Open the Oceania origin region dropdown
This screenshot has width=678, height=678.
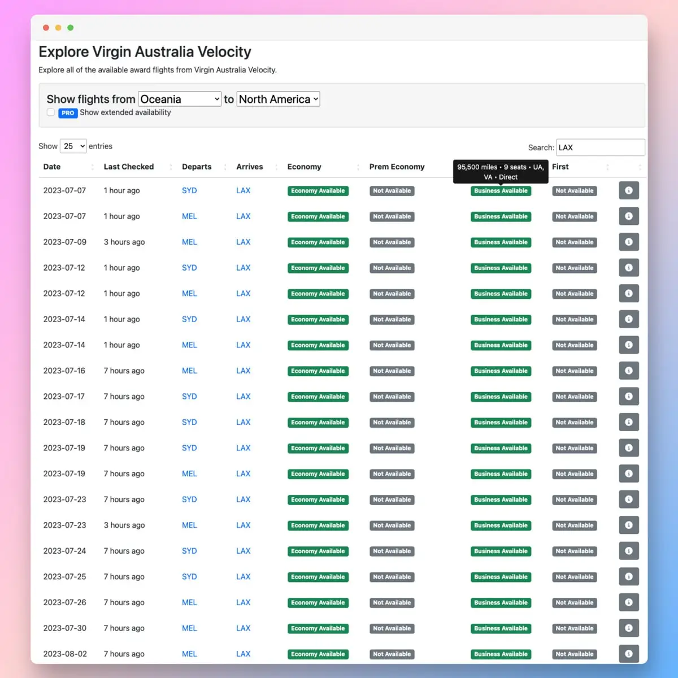180,99
